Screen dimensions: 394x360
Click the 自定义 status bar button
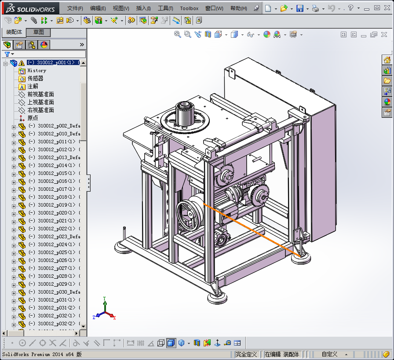[x=329, y=354]
